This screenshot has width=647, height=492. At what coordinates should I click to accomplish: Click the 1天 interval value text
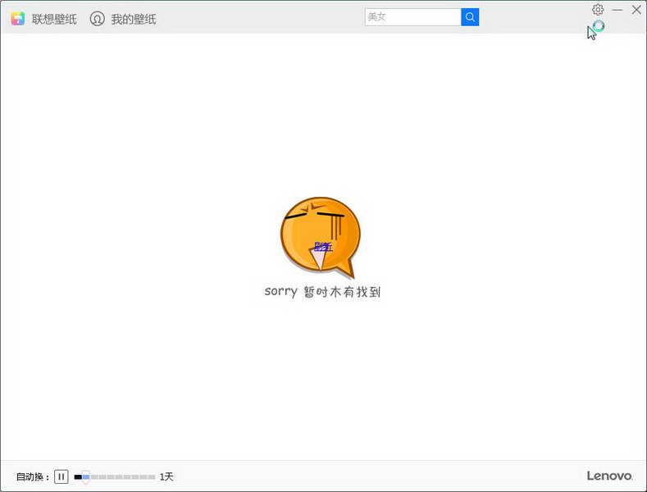tap(166, 476)
